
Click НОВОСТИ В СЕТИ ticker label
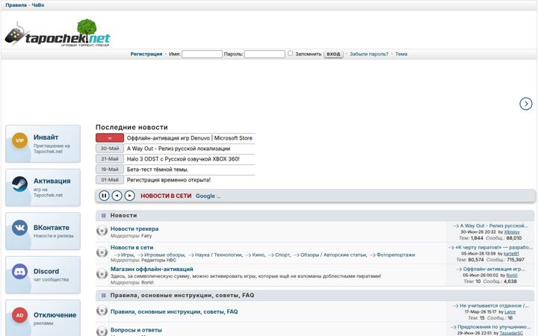click(x=166, y=196)
